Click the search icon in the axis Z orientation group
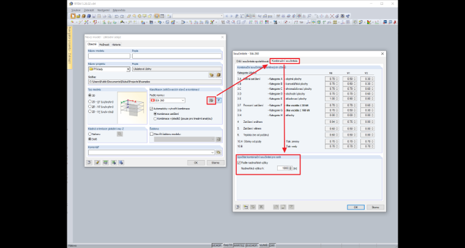This screenshot has width=465, height=248. [120, 134]
